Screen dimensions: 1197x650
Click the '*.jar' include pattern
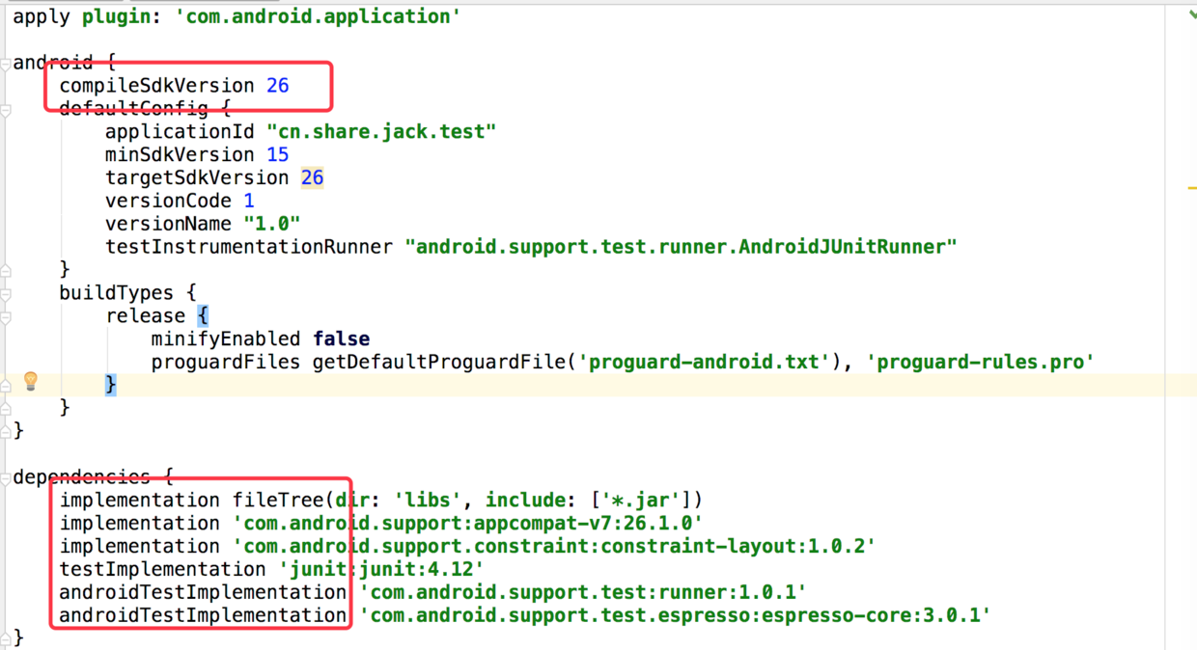(x=640, y=500)
